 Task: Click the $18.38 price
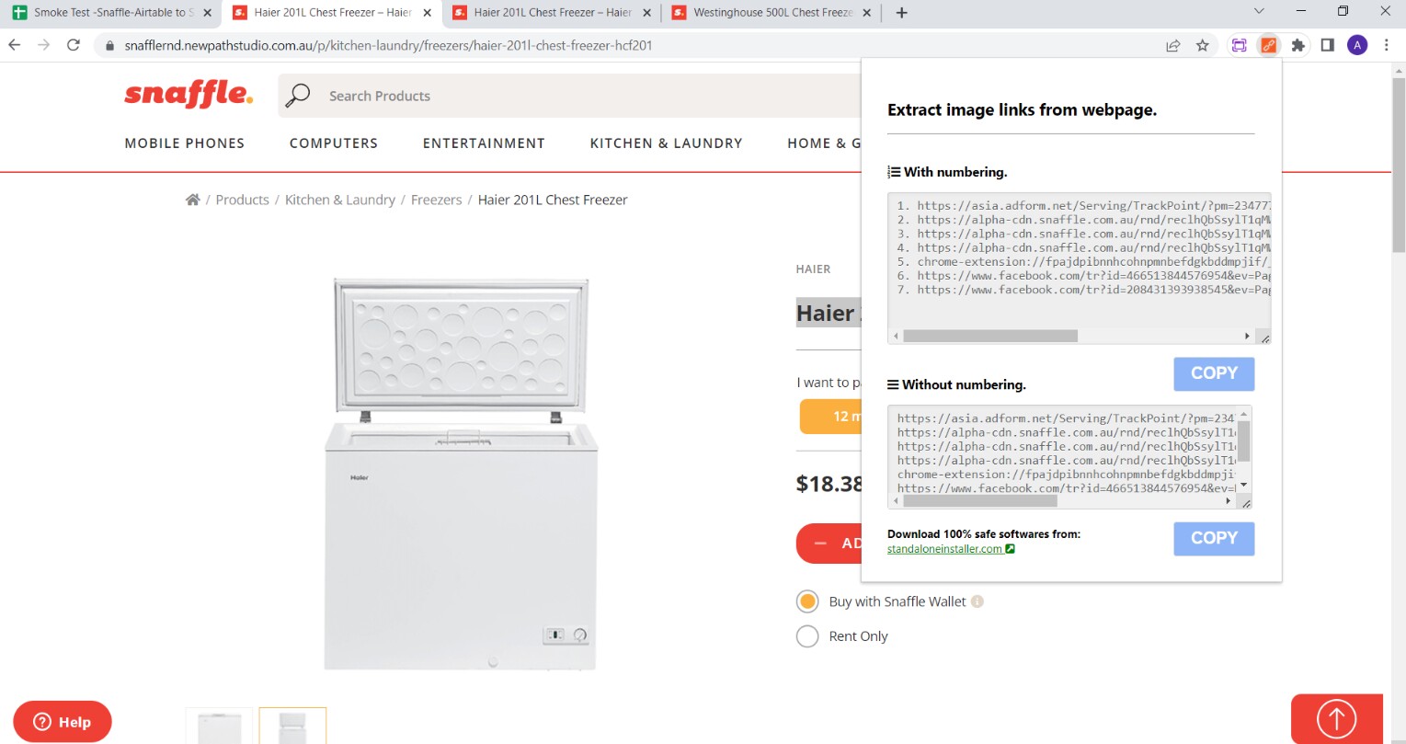click(x=829, y=484)
